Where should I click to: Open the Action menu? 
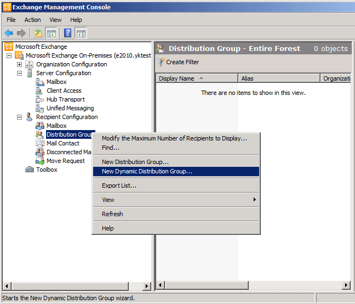33,20
